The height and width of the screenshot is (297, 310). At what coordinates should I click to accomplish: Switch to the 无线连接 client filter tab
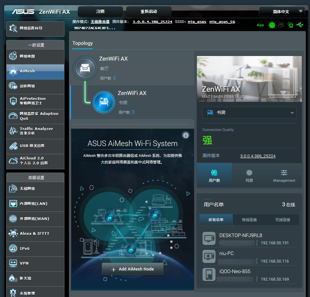coord(282,219)
